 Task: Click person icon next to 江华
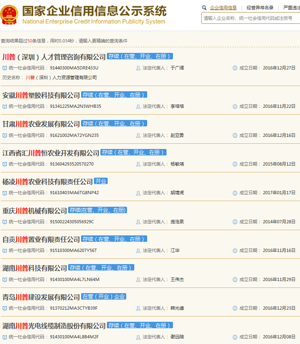pyautogui.click(x=138, y=251)
